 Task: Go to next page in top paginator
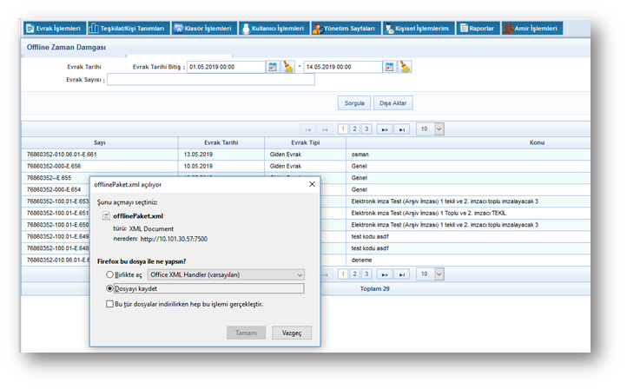pyautogui.click(x=385, y=129)
